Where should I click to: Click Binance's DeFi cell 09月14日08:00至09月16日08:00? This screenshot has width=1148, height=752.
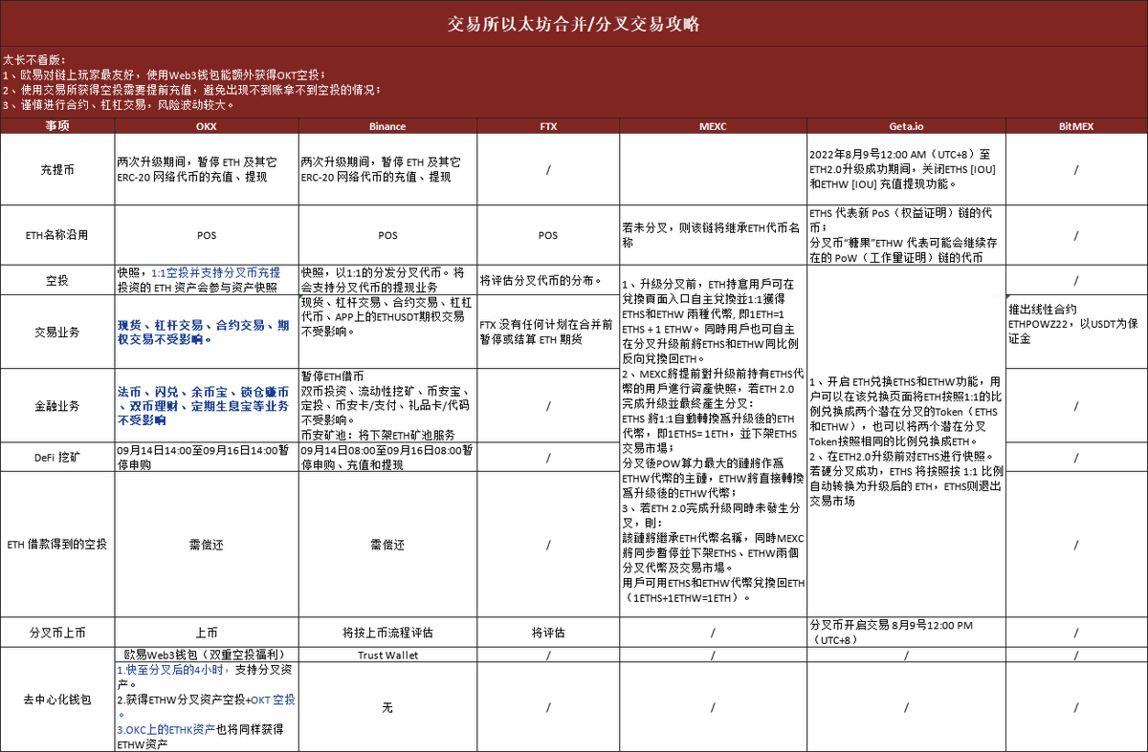[387, 457]
